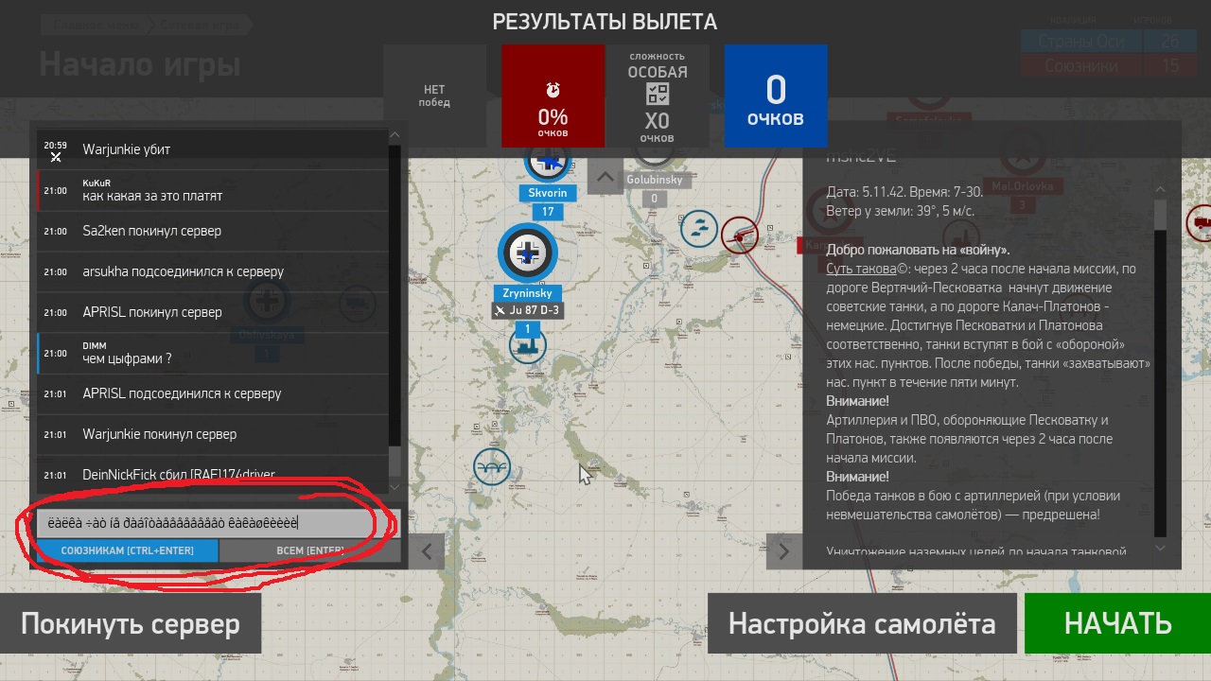The width and height of the screenshot is (1211, 681).
Task: Click the alarm clock icon on red tile
Action: [x=553, y=90]
